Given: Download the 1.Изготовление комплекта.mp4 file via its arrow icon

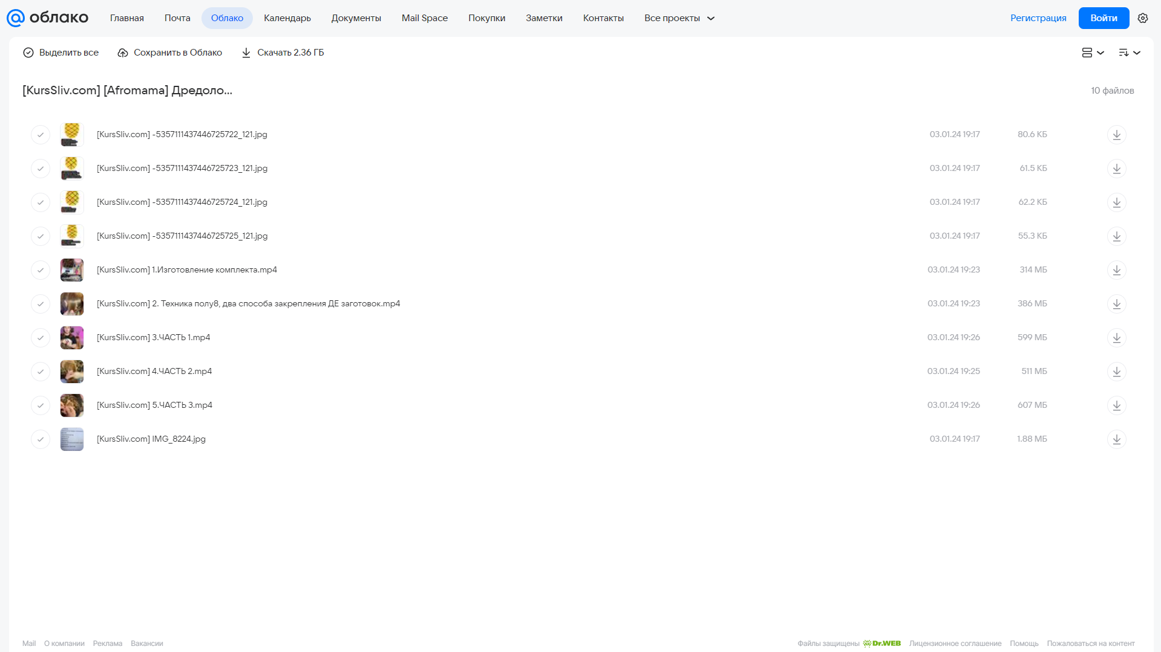Looking at the screenshot, I should pos(1117,270).
